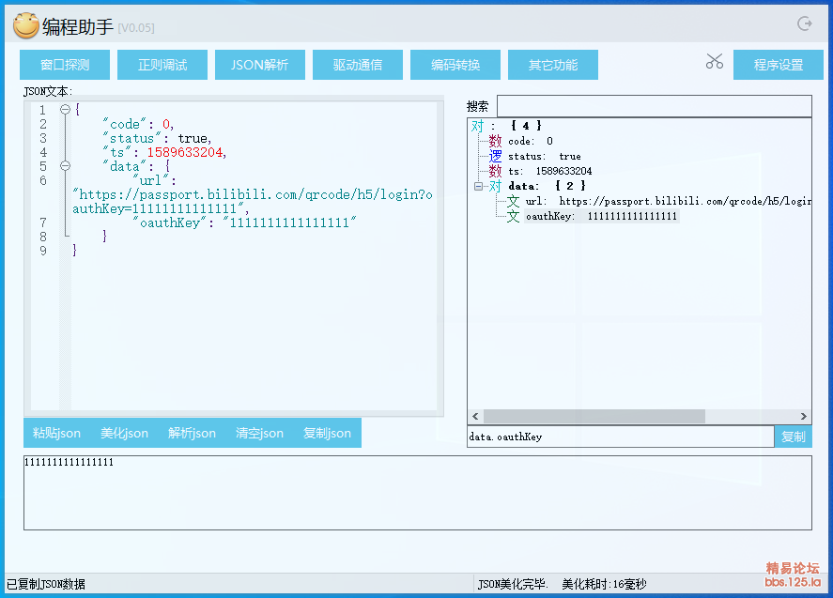
Task: Click the tree panel horizontal scrollbar right arrow
Action: 804,416
